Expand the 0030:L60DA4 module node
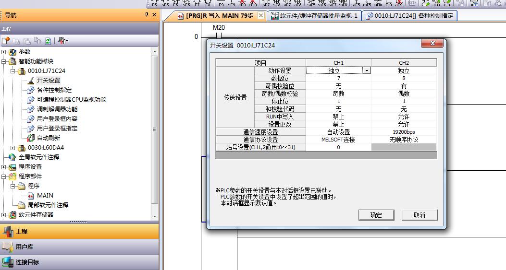 click(x=12, y=148)
